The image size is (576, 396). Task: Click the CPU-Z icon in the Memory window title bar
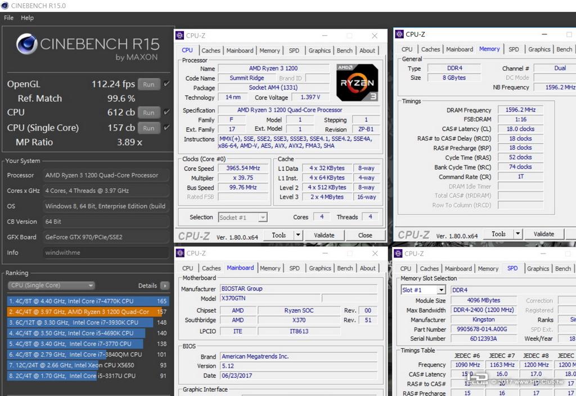pos(399,34)
